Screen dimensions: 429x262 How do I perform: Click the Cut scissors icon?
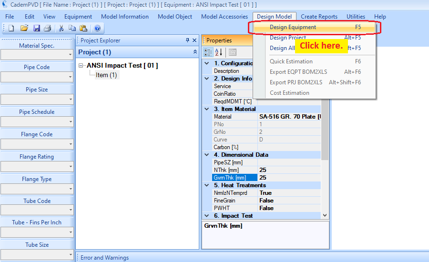pos(61,29)
